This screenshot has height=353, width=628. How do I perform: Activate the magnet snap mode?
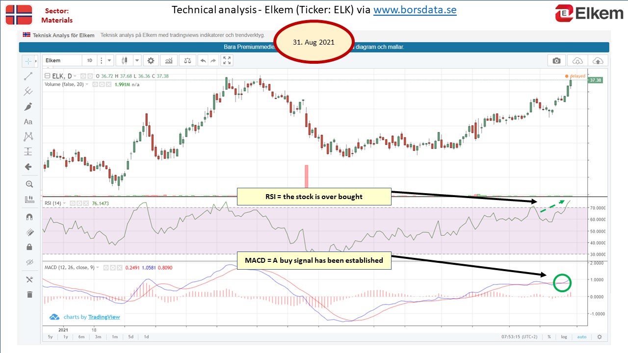point(29,217)
